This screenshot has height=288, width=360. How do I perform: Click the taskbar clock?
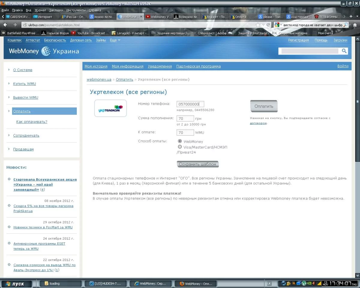[x=340, y=283]
